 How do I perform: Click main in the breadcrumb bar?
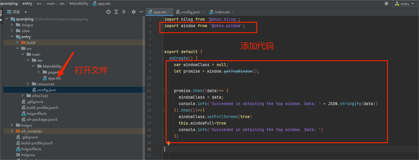51,4
